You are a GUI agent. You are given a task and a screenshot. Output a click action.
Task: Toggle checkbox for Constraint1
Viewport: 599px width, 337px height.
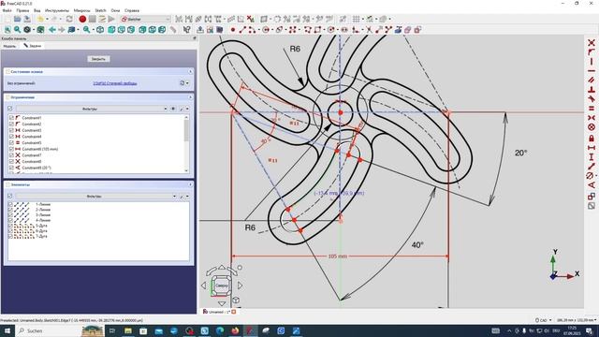[x=11, y=118]
